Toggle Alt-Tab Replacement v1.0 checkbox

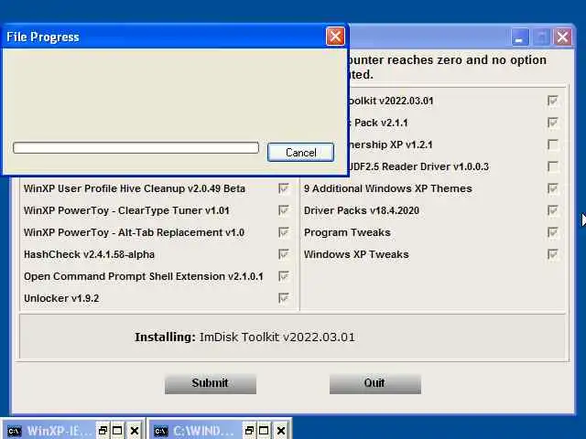pos(284,232)
